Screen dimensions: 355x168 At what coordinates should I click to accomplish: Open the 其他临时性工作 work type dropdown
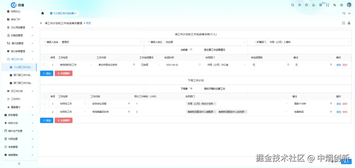point(76,65)
